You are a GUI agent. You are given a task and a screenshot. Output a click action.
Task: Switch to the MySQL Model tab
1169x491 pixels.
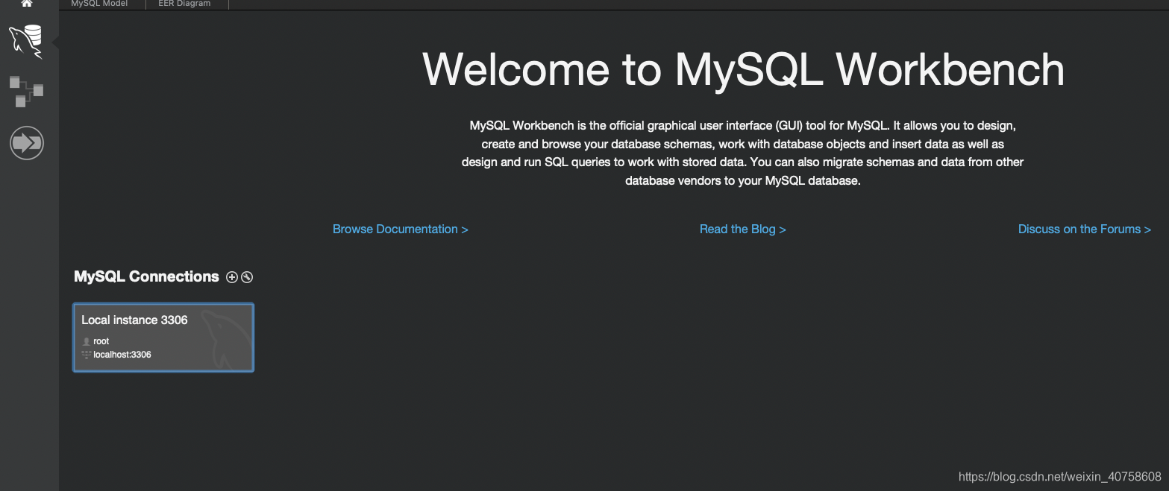coord(99,4)
